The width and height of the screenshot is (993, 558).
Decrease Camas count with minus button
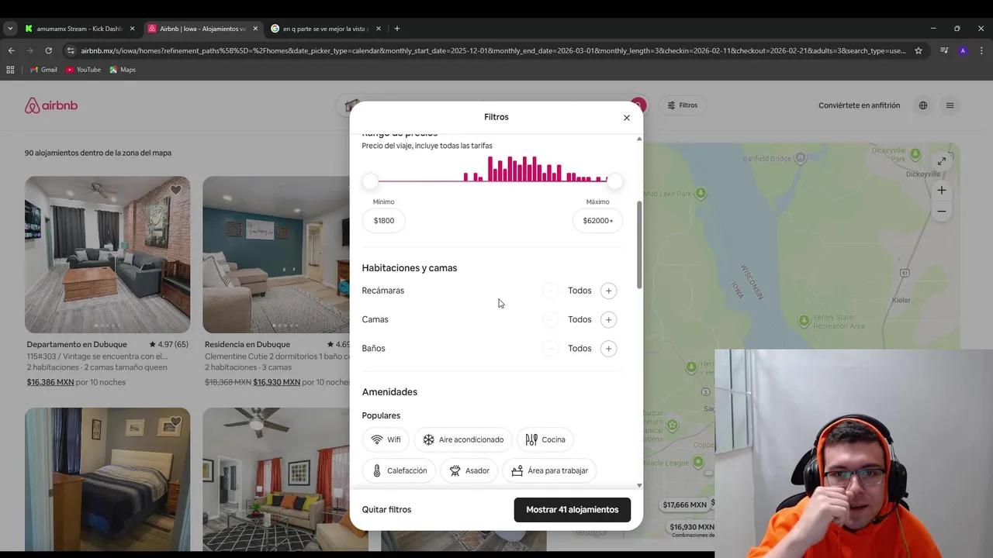pos(550,319)
